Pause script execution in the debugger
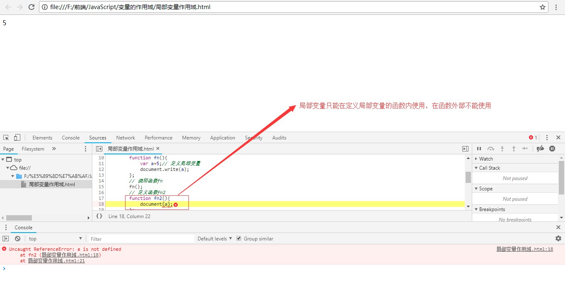The width and height of the screenshot is (565, 293). [479, 149]
